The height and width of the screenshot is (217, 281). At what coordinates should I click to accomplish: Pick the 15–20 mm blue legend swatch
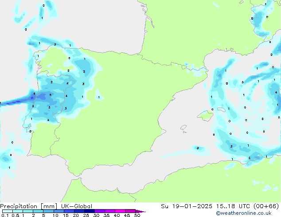69,211
